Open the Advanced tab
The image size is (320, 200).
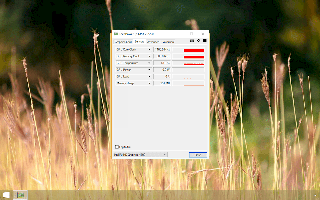click(x=153, y=42)
